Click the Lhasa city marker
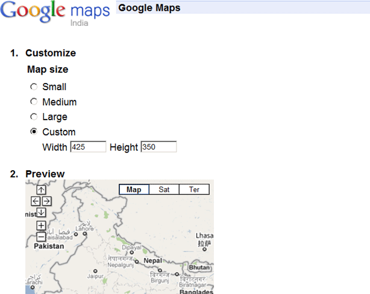Viewport: 370px width, 294px height. [x=205, y=249]
